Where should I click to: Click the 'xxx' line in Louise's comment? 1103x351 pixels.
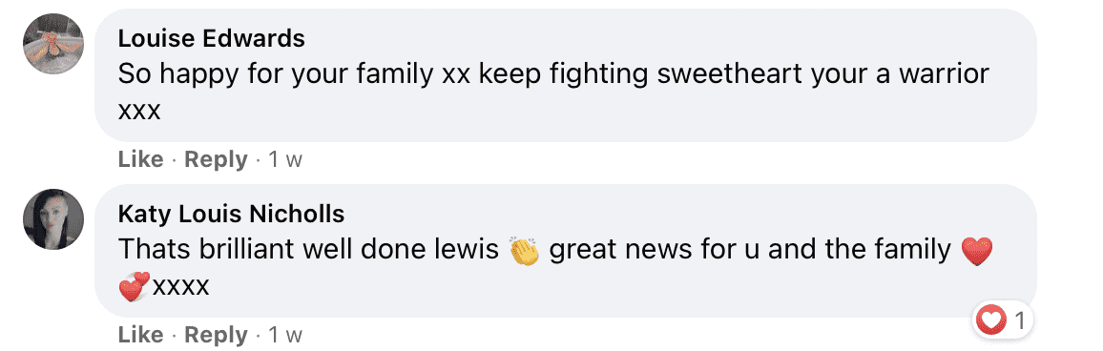139,112
